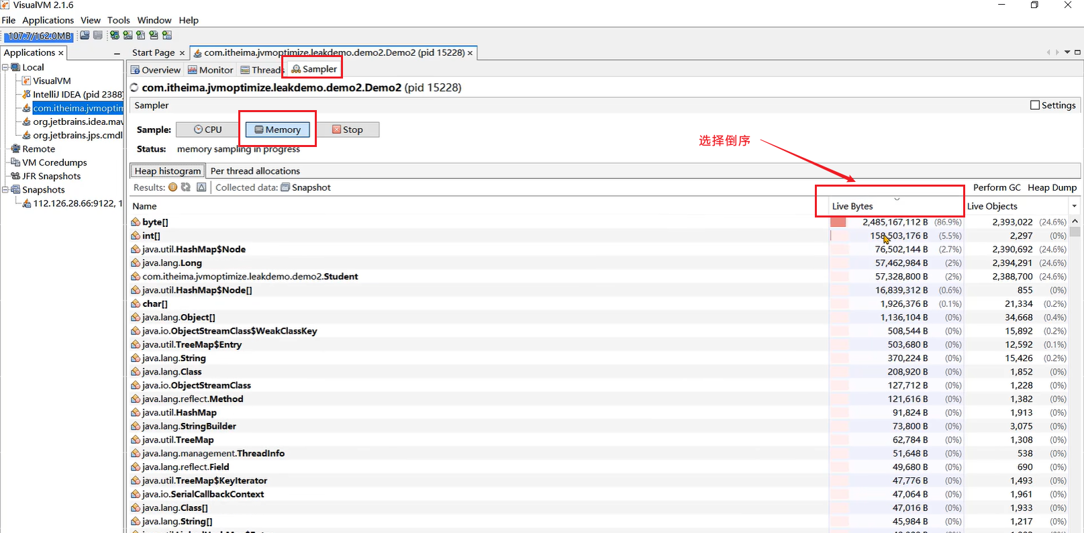
Task: Select the java.lang.Long row
Action: pyautogui.click(x=599, y=263)
